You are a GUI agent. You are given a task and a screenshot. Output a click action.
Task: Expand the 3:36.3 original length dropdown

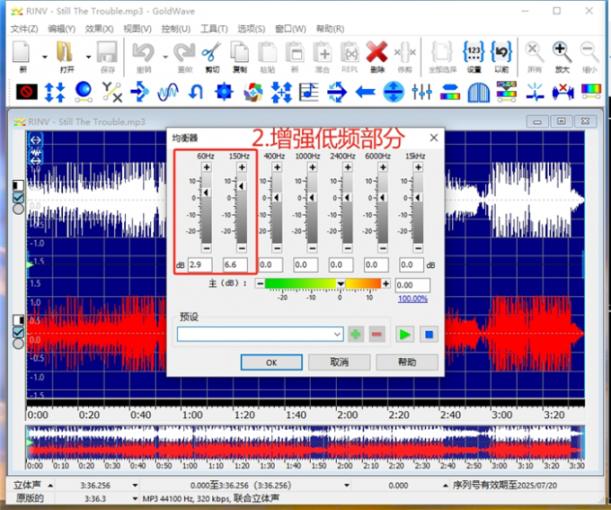[135, 498]
